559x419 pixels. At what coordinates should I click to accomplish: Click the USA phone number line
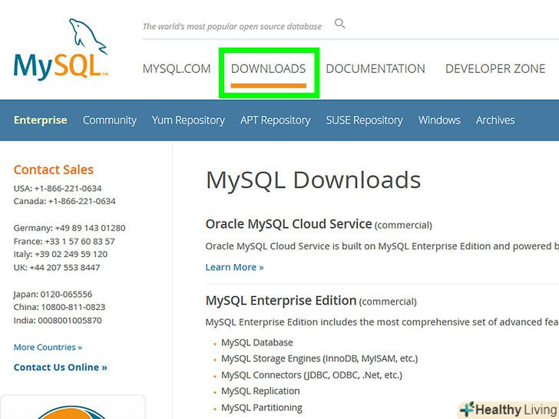pyautogui.click(x=58, y=188)
